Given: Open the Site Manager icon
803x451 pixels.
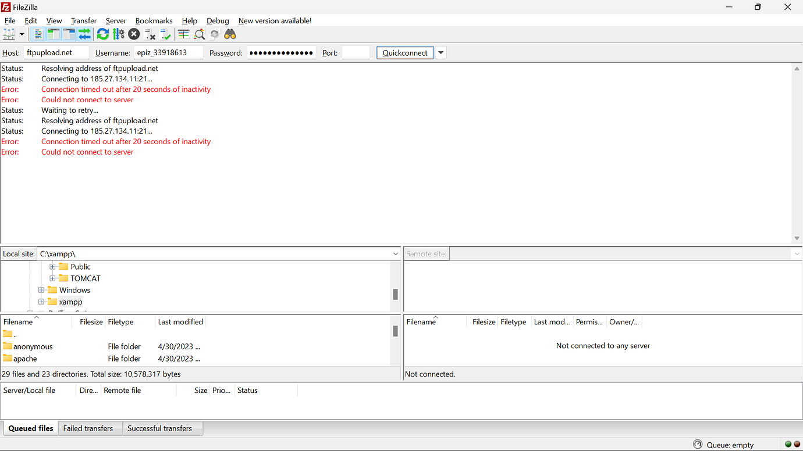Looking at the screenshot, I should coord(9,34).
